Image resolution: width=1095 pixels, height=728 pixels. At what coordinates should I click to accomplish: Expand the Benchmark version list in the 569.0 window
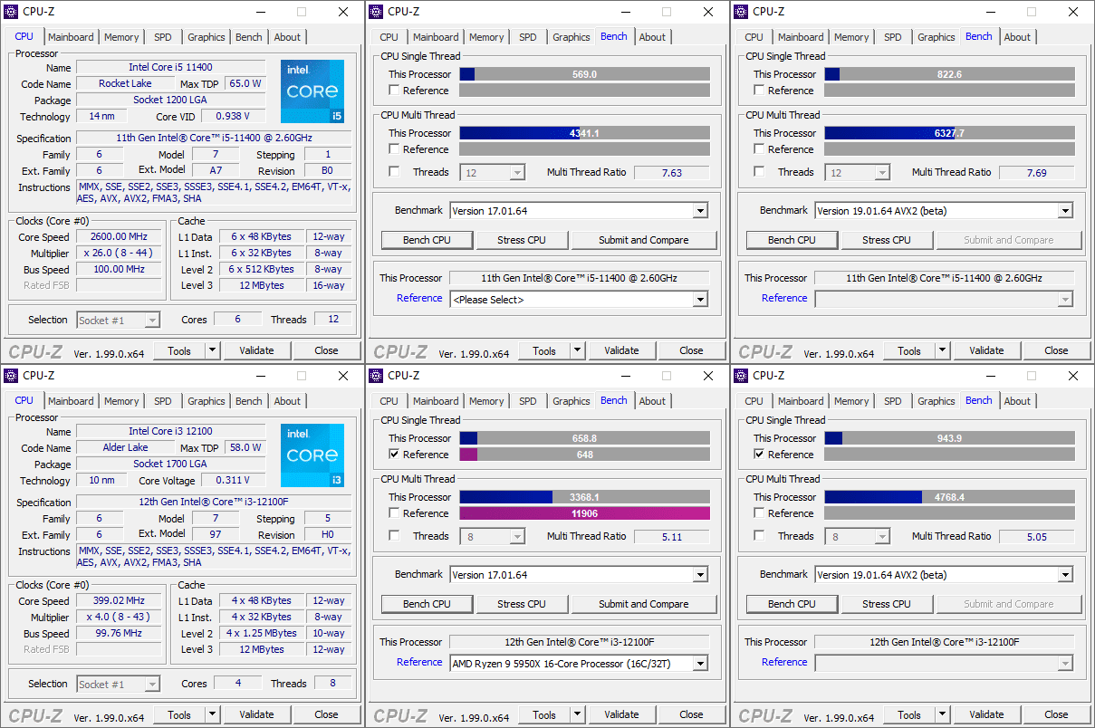coord(700,211)
